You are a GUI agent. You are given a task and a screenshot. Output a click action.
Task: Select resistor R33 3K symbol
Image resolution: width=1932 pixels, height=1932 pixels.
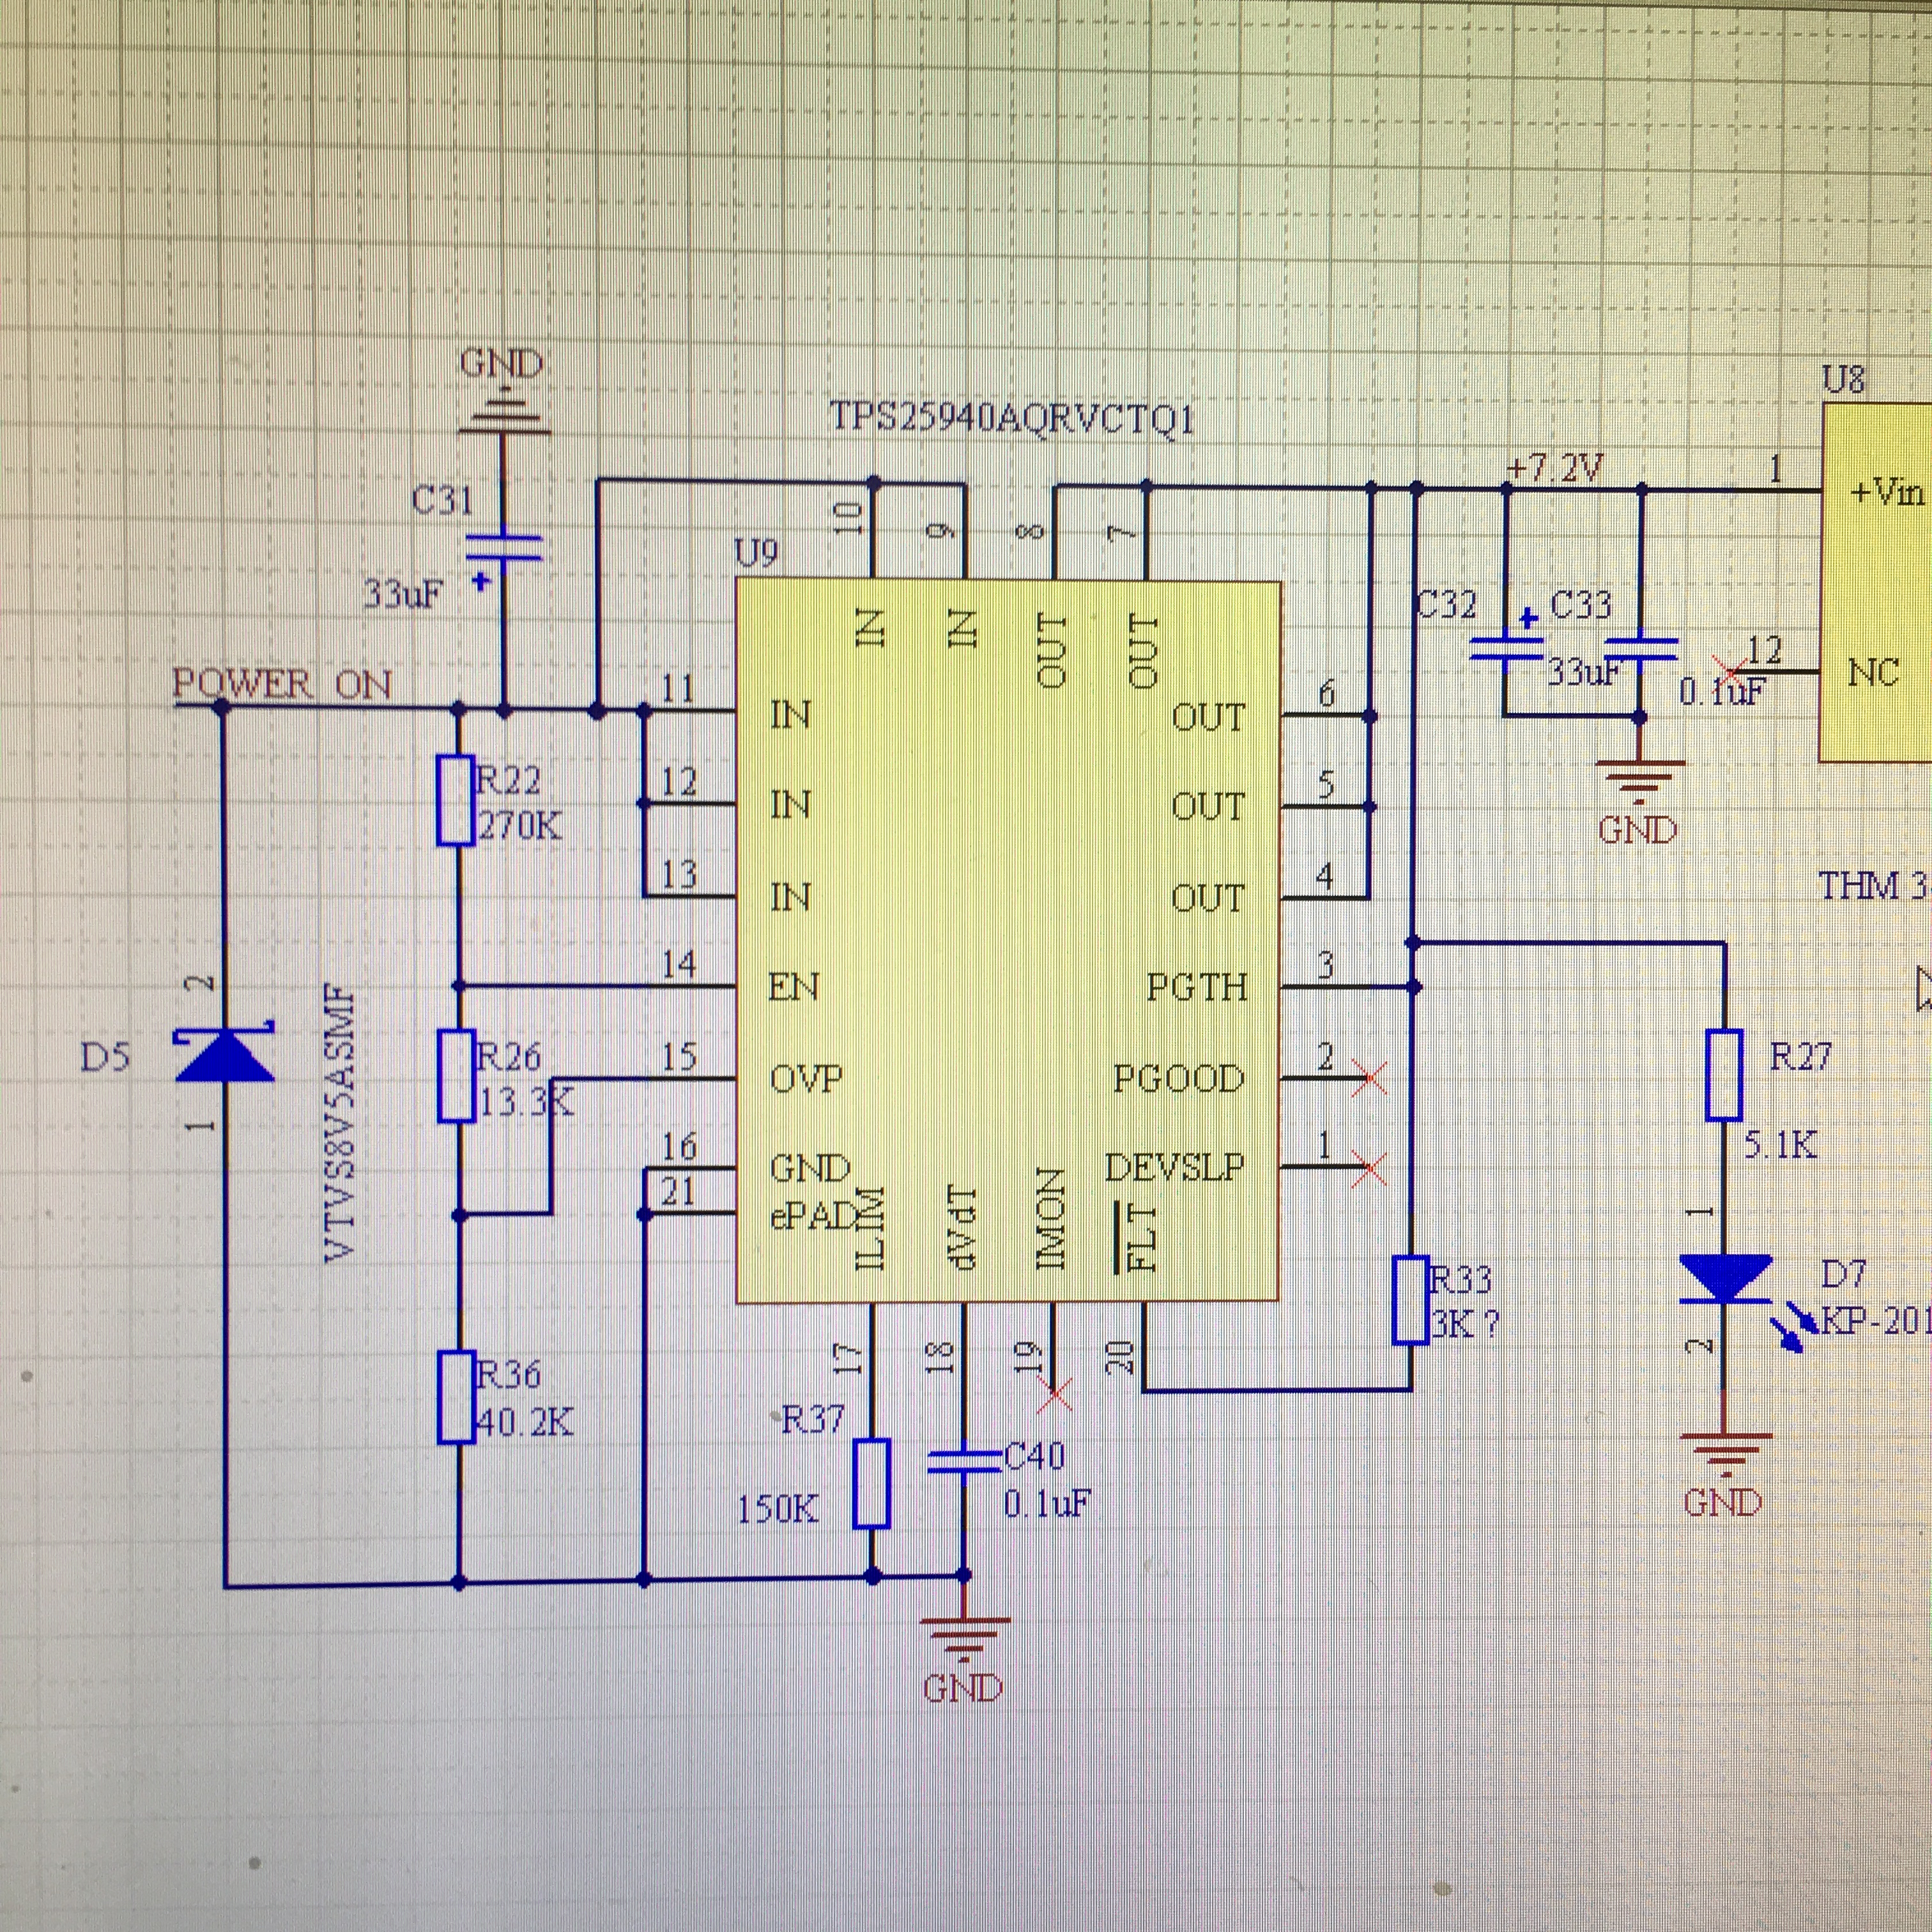[1411, 1301]
